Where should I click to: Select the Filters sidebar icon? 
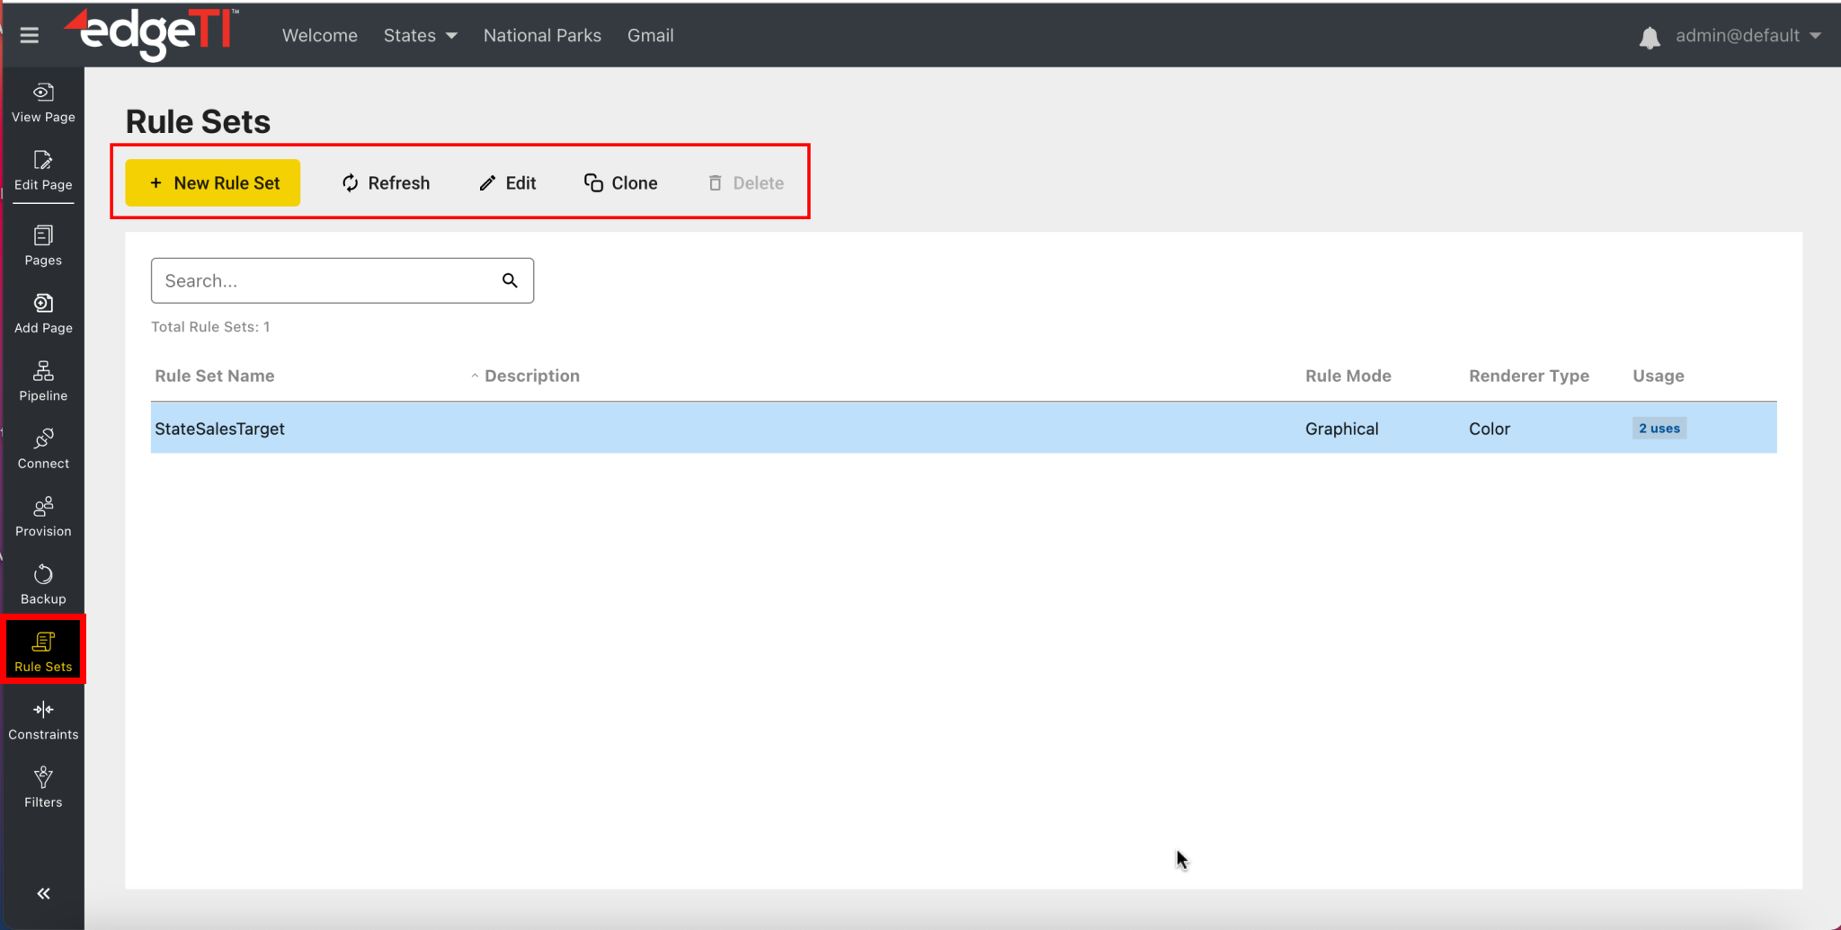click(42, 777)
